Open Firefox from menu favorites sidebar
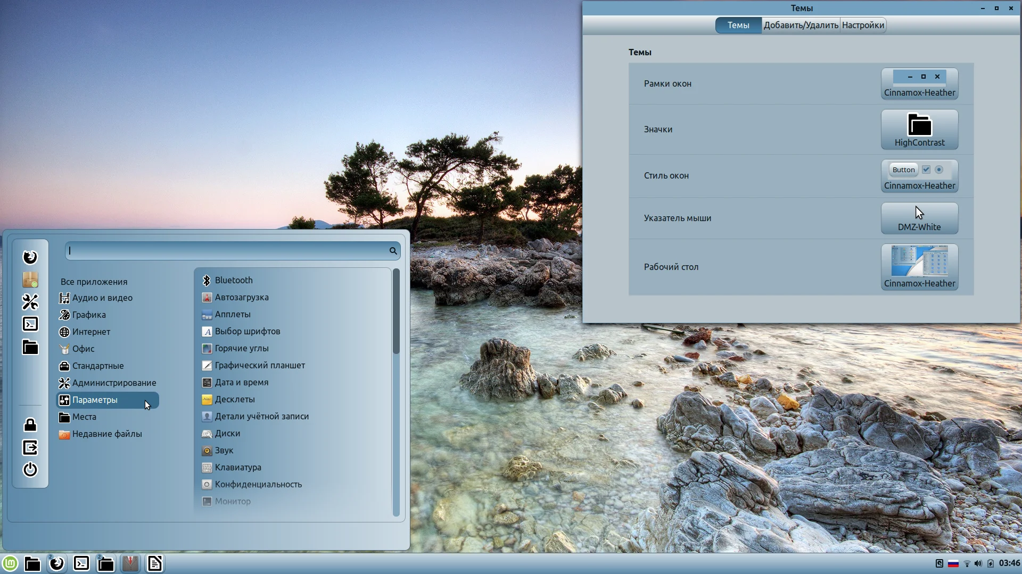Viewport: 1022px width, 574px height. tap(30, 257)
